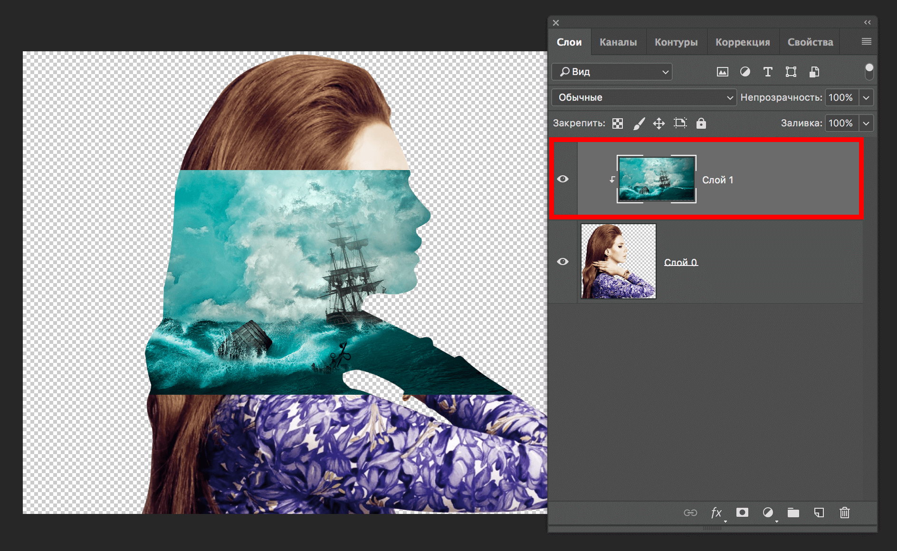The image size is (897, 551).
Task: Switch to the Каналы tab
Action: pos(618,42)
